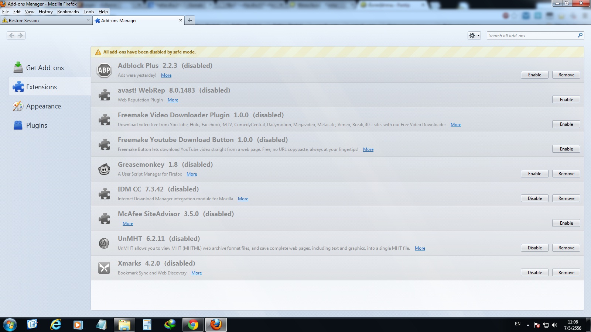Open the Calculator from the taskbar
The width and height of the screenshot is (591, 332).
click(147, 325)
